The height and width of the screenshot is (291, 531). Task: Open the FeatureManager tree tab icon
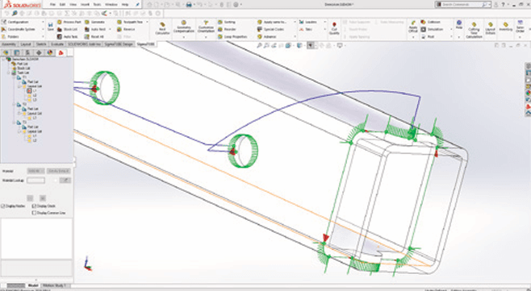[x=6, y=52]
